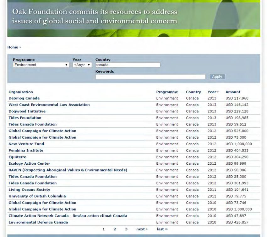
Task: Open Global Campaign for Climate Action USD 73,746 entry
Action: point(42,203)
